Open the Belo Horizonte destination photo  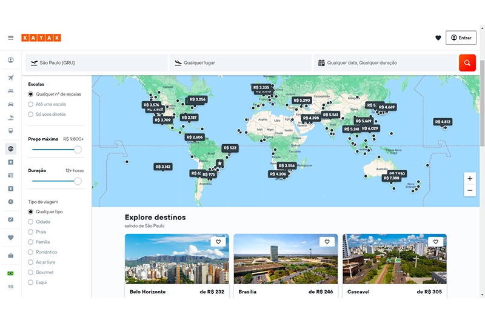click(177, 259)
